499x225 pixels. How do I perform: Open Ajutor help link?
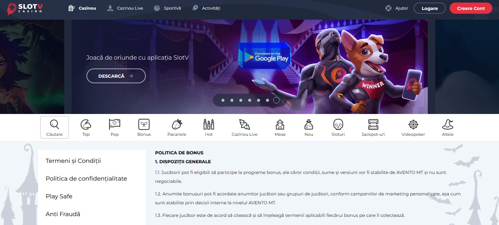[x=397, y=8]
